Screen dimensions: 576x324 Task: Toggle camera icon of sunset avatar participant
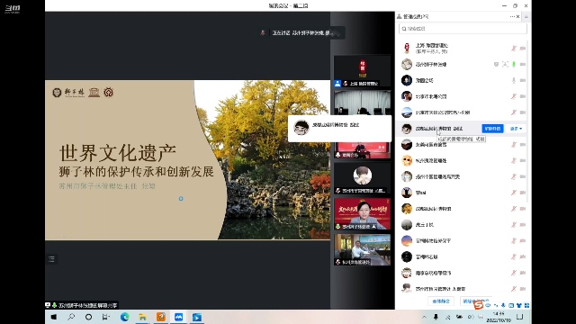click(x=522, y=240)
